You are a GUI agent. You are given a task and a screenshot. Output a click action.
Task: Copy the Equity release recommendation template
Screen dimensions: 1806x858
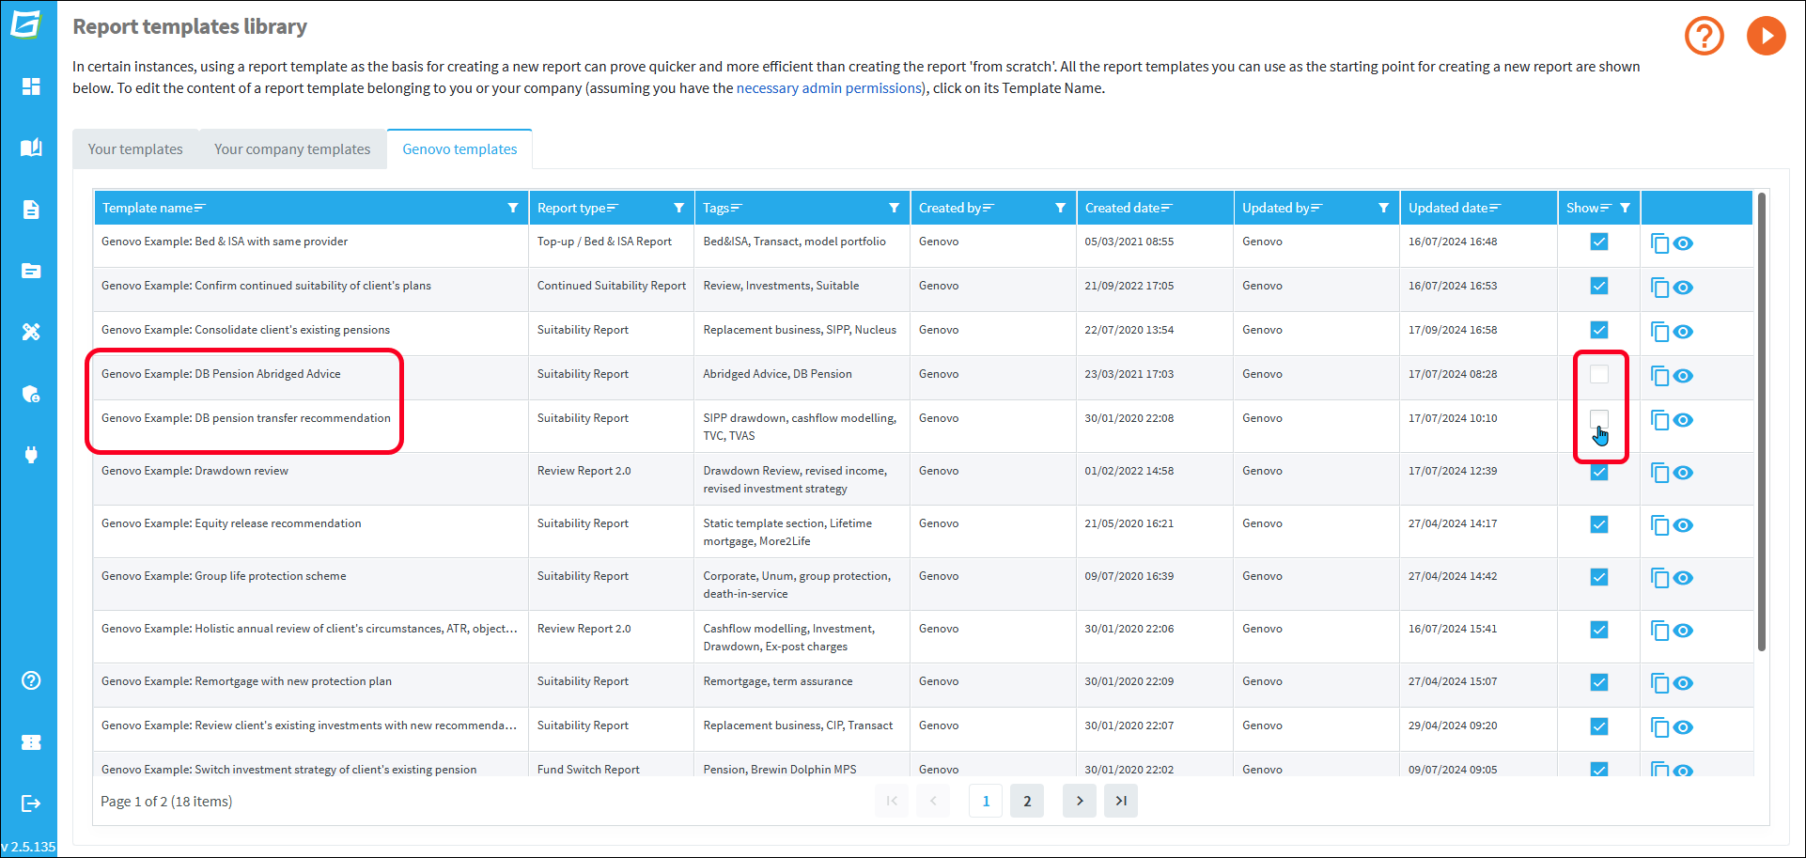pyautogui.click(x=1659, y=525)
